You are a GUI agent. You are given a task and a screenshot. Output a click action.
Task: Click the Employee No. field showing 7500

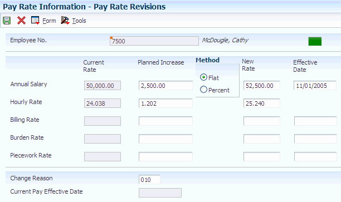coord(154,41)
